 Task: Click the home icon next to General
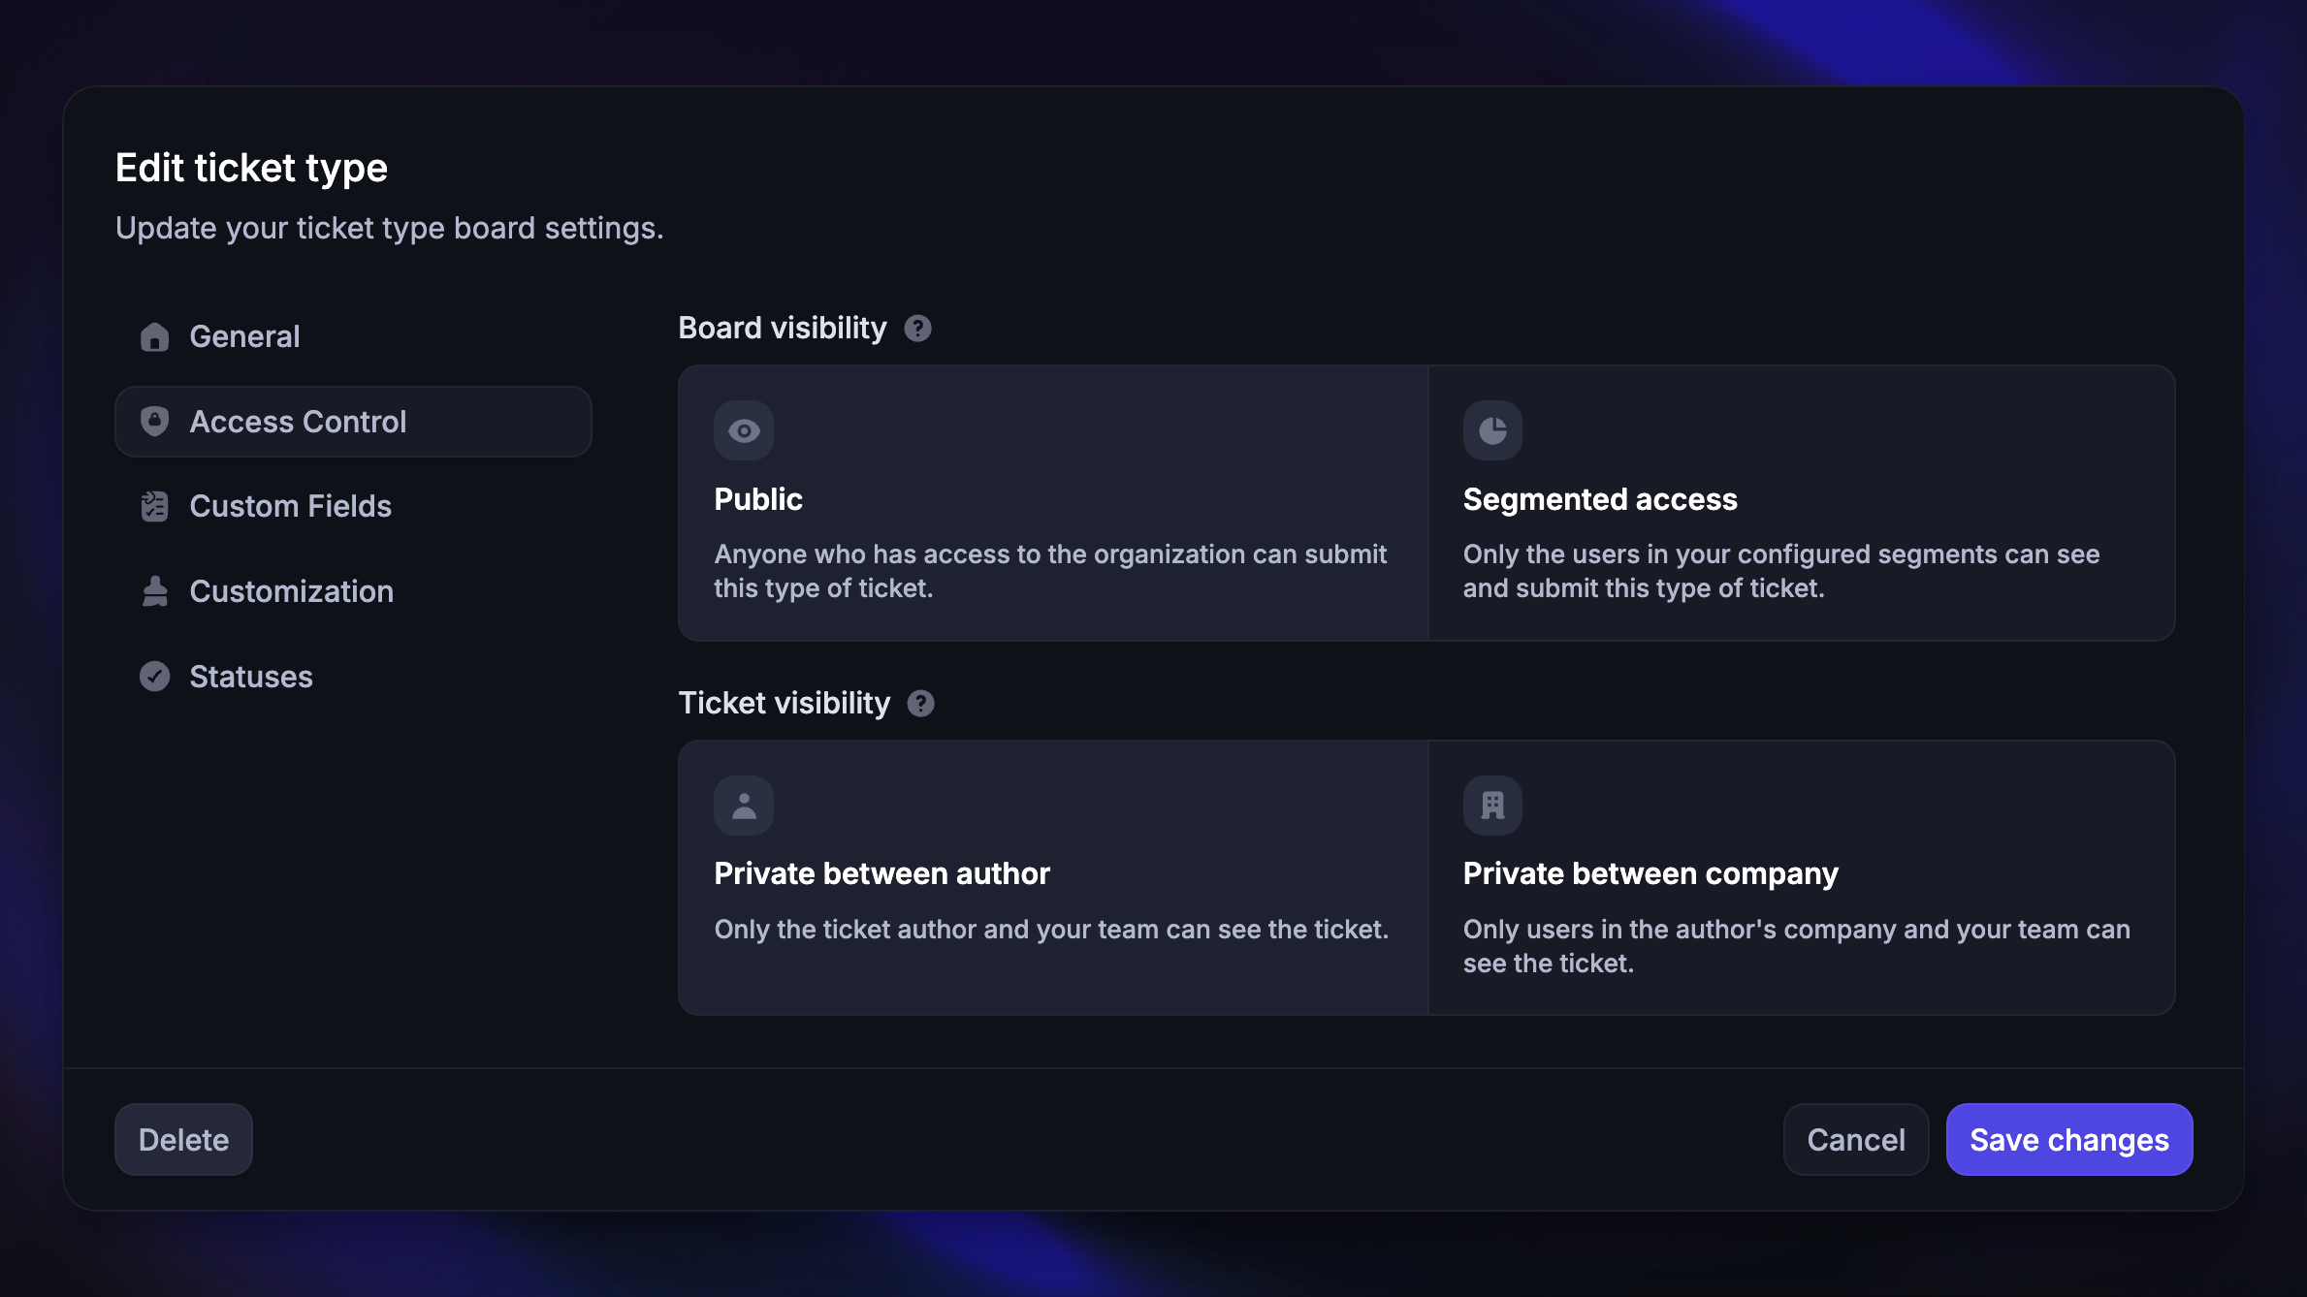pyautogui.click(x=155, y=336)
